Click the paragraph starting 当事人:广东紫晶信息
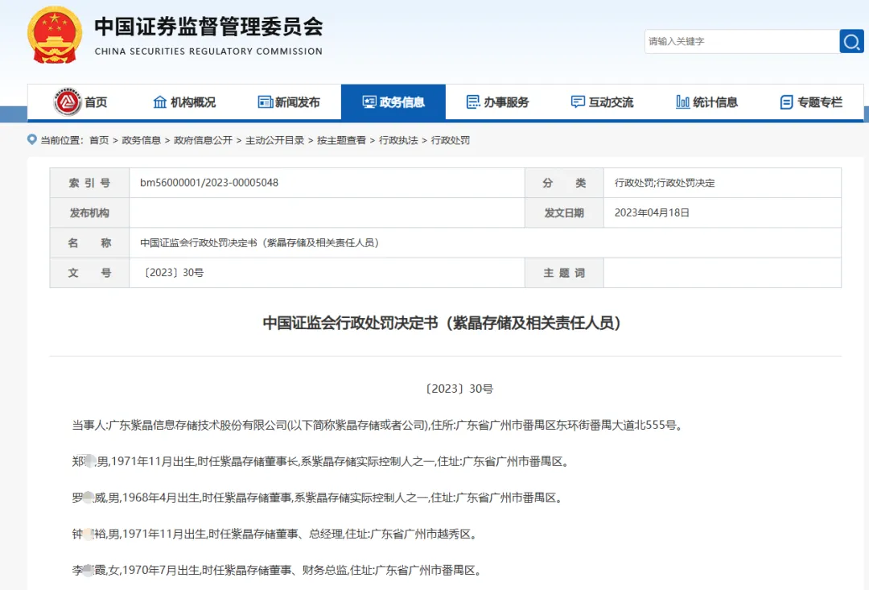This screenshot has height=590, width=869. point(377,425)
